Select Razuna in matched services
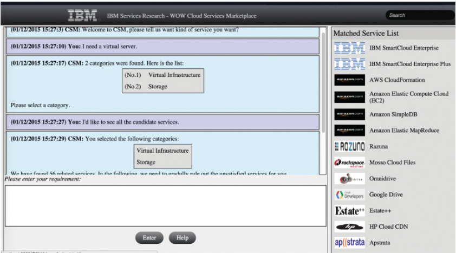The height and width of the screenshot is (253, 456). click(379, 146)
